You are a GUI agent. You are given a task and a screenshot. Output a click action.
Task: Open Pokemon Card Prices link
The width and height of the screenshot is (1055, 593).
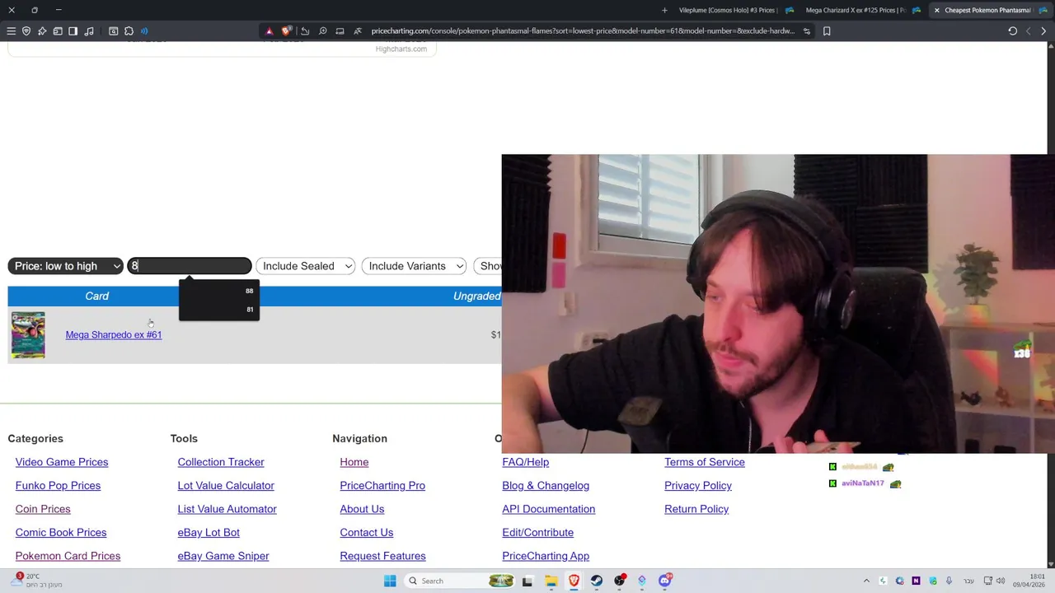(68, 556)
